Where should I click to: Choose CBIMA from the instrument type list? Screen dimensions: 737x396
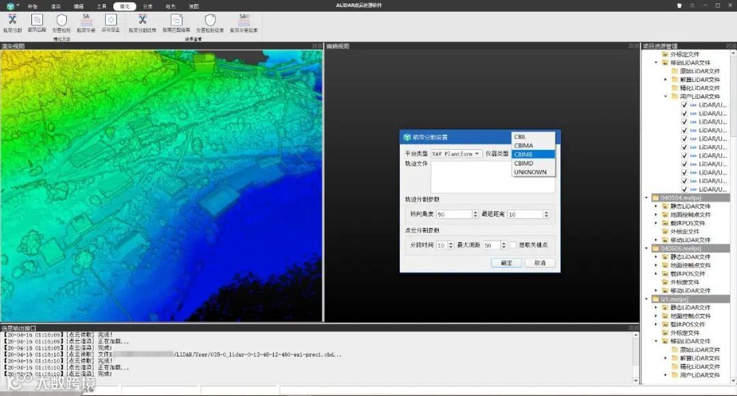click(x=533, y=145)
